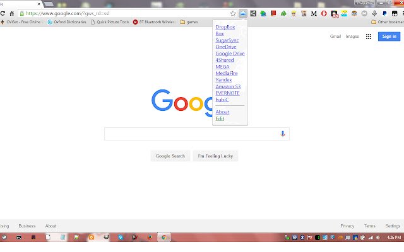Viewport: 404px width, 252px height.
Task: Click About in the extension popup
Action: [x=222, y=112]
